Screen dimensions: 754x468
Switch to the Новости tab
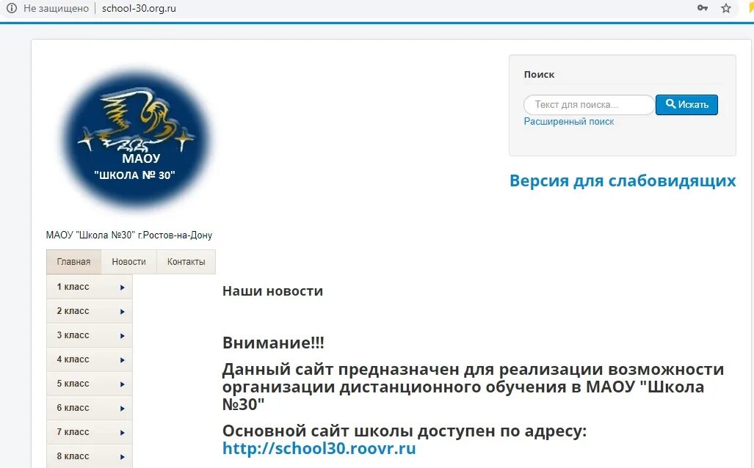coord(128,261)
